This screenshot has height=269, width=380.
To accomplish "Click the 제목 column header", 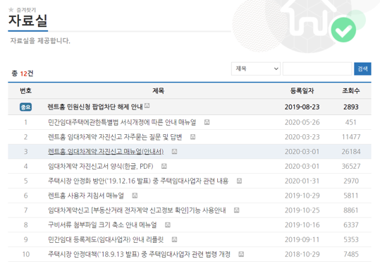I will click(x=158, y=91).
